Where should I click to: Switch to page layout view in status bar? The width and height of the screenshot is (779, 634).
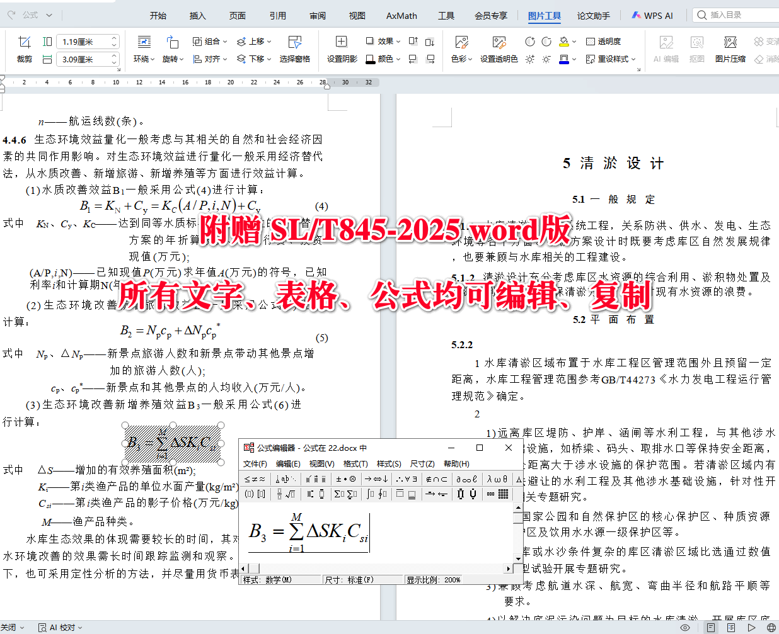[710, 628]
